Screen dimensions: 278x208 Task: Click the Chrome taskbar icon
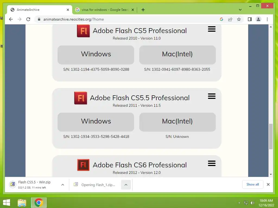click(x=39, y=203)
